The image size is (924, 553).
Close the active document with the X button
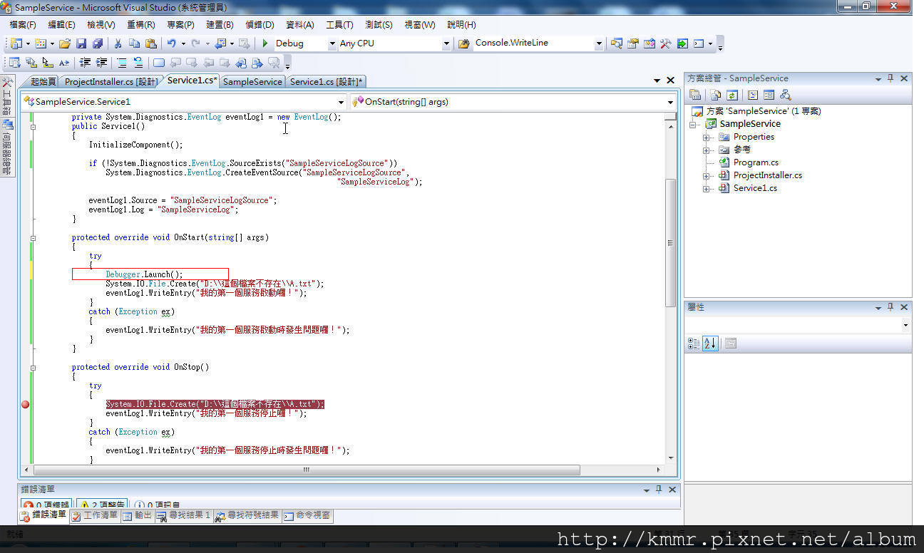point(670,81)
